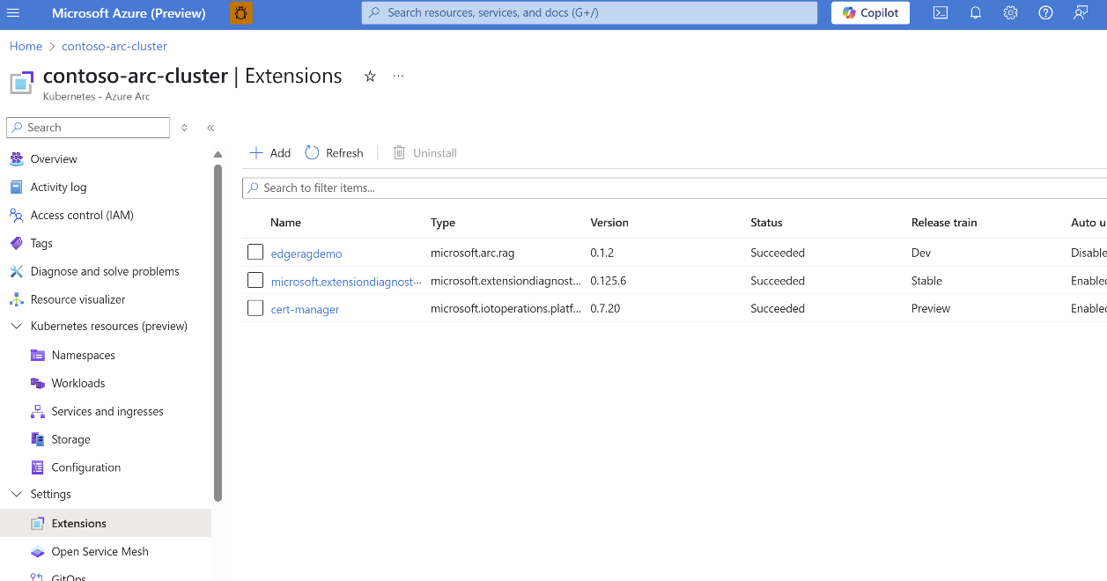This screenshot has width=1107, height=581.
Task: Open the help question mark icon
Action: point(1045,13)
